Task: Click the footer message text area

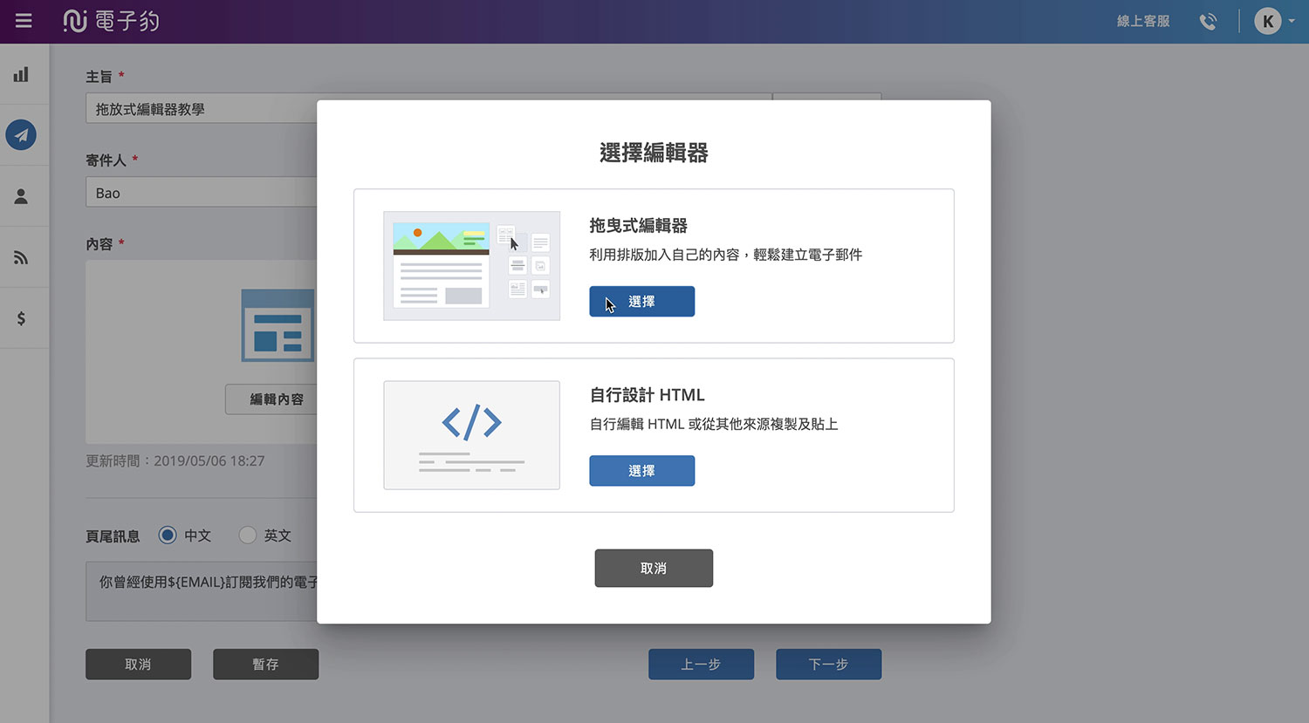Action: click(x=202, y=591)
